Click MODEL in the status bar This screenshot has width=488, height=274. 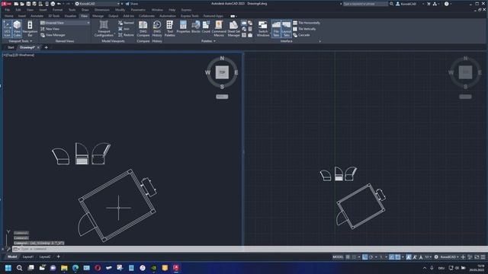[338, 257]
